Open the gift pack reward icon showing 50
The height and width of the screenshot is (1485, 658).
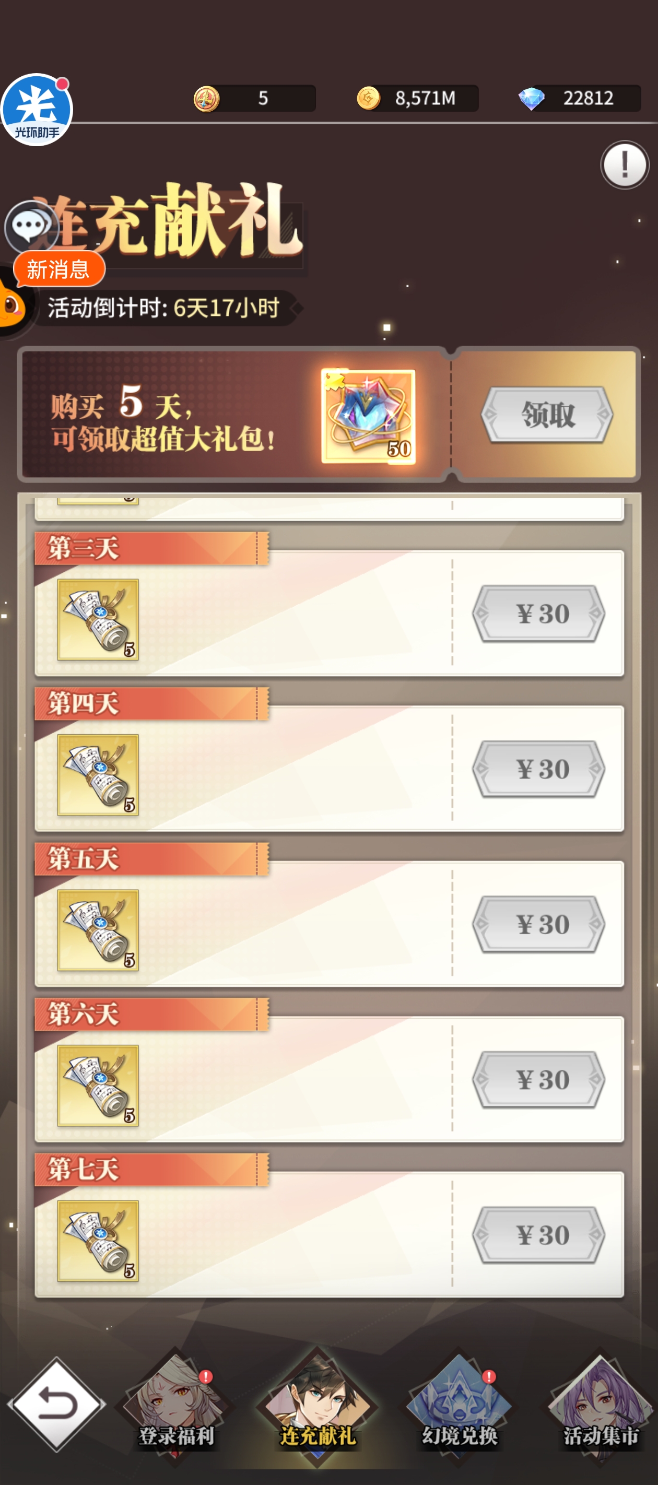368,416
